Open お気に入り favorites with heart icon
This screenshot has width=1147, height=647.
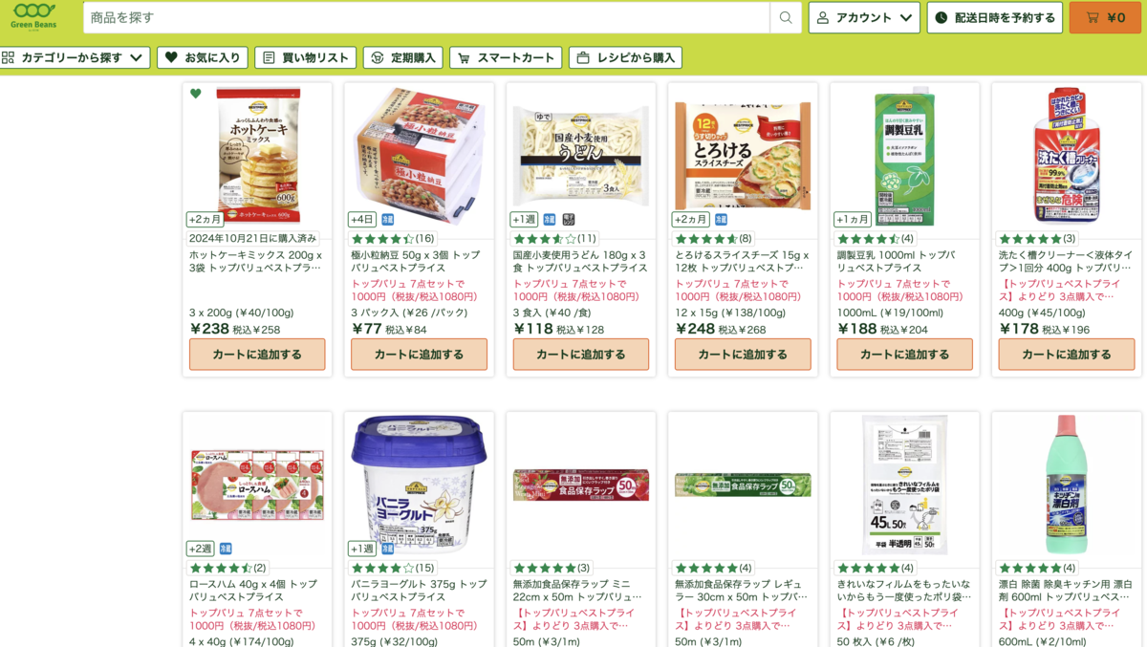[x=202, y=57]
